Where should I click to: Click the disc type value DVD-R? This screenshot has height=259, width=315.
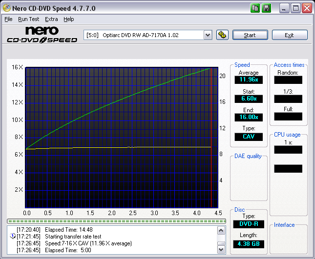[249, 224]
